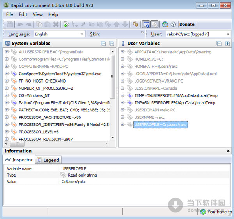Click the Delete X toolbar icon
The width and height of the screenshot is (234, 219).
56,24
